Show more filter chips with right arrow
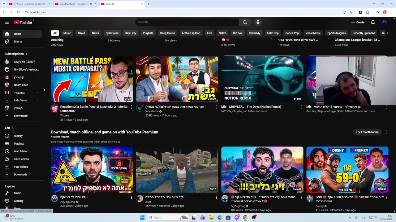Screen dimensions: 396x222 (x=387, y=33)
